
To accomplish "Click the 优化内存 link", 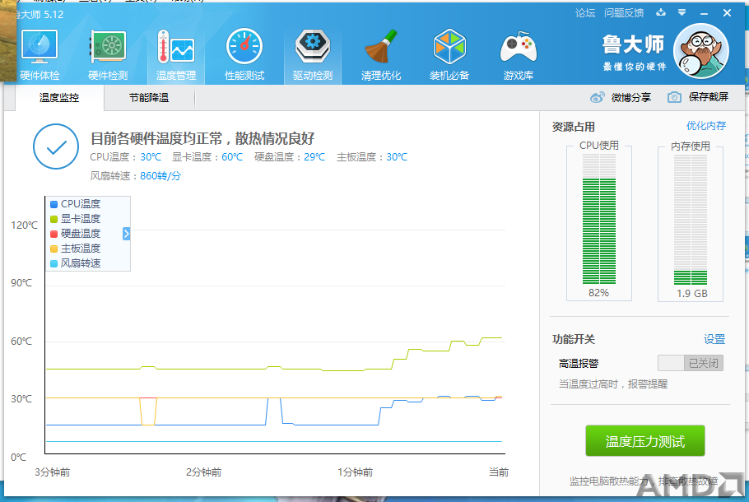I will 706,126.
